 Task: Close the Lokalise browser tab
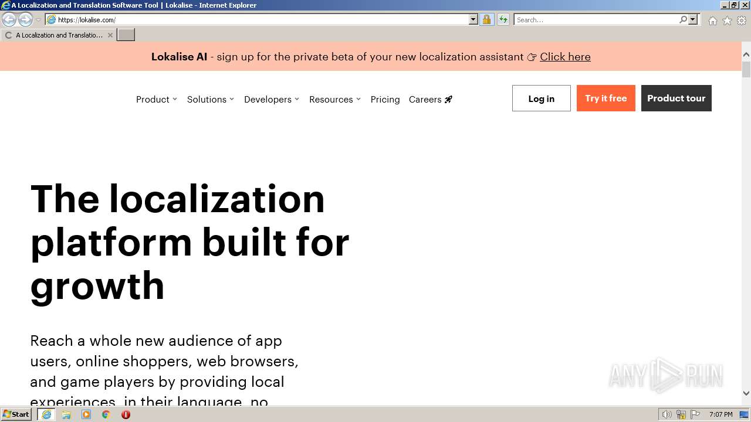[110, 35]
